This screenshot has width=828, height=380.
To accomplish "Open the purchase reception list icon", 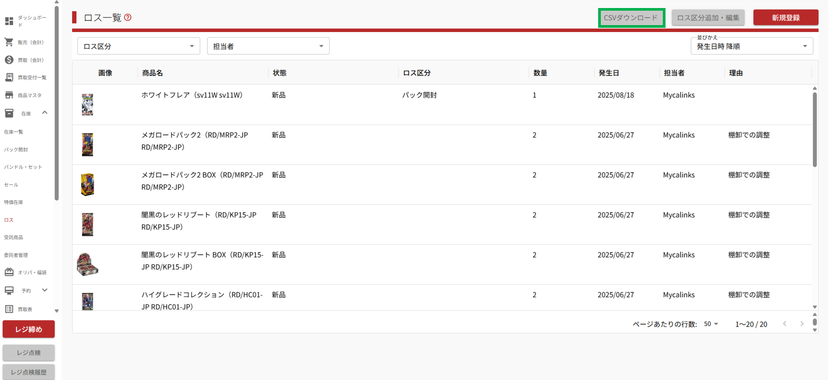I will pos(9,77).
